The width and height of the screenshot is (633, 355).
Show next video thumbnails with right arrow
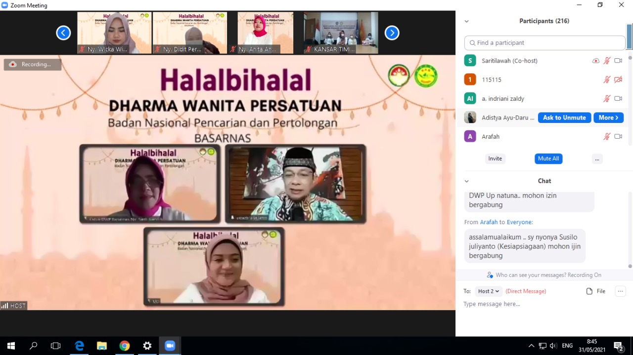coord(392,33)
